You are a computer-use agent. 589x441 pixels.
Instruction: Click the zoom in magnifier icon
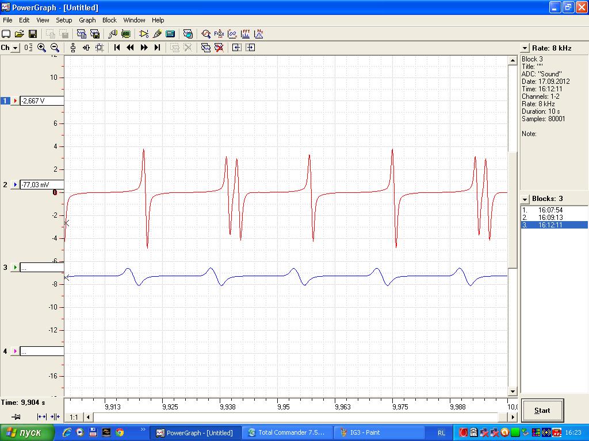42,48
